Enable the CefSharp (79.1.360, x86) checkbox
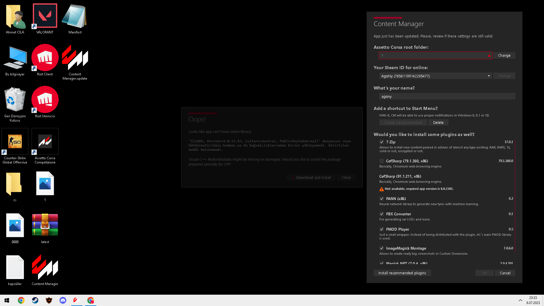544x306 pixels. [382, 161]
